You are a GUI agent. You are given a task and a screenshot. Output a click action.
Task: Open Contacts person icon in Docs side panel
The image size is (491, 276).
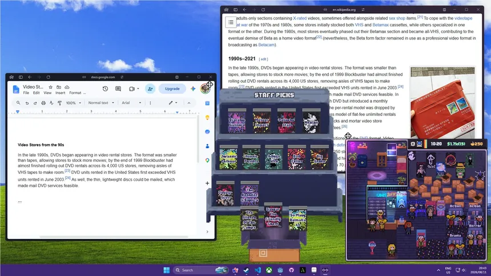(x=207, y=146)
